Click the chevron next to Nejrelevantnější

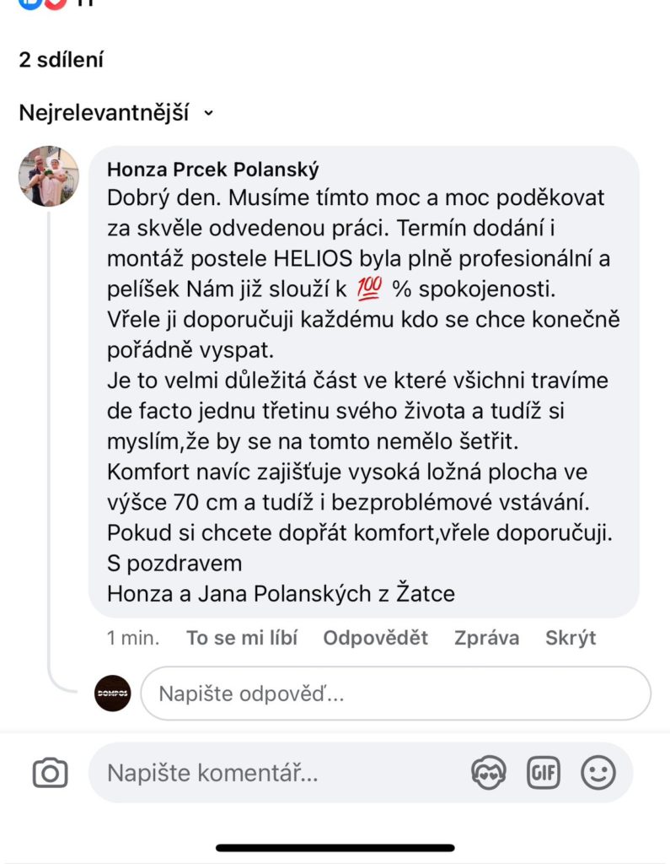click(x=208, y=113)
